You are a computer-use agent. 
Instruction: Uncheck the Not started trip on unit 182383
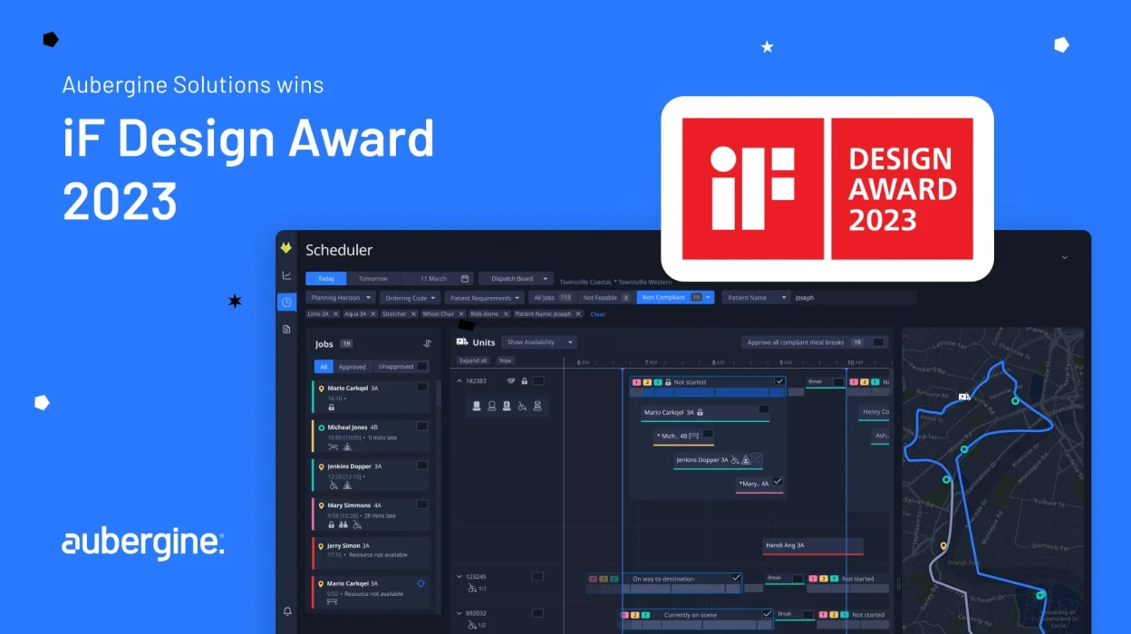point(779,381)
